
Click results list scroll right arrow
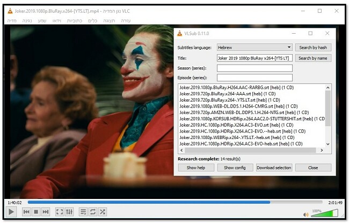322,150
